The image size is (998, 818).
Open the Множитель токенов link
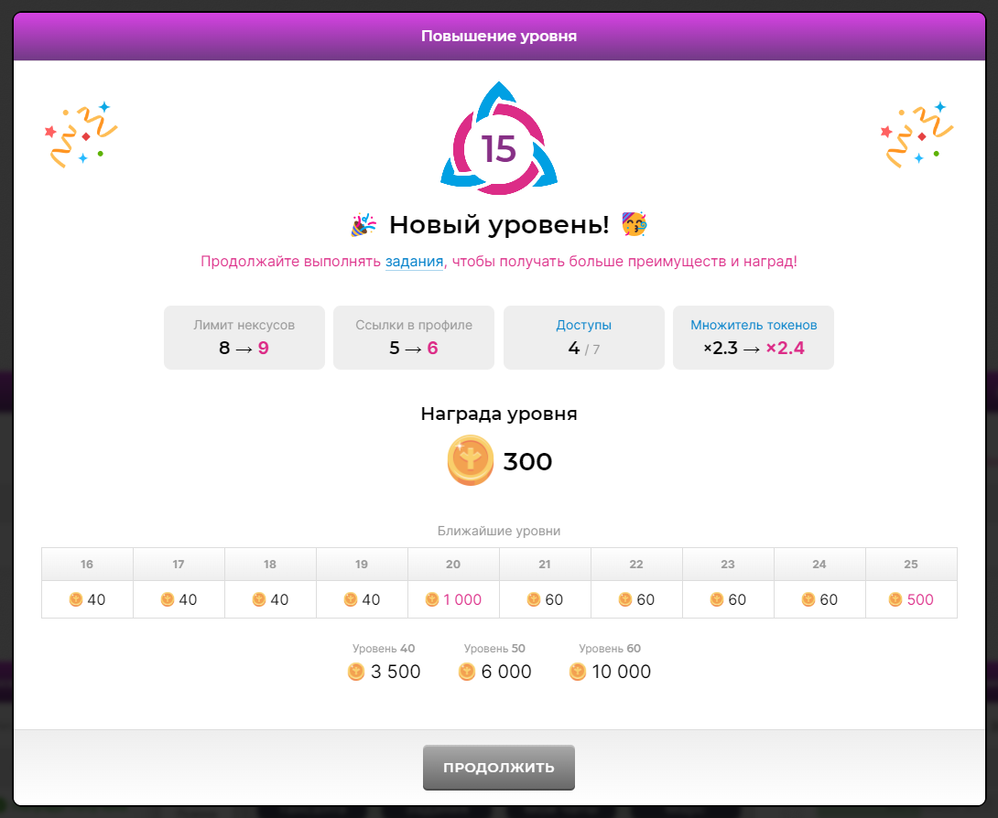point(754,325)
